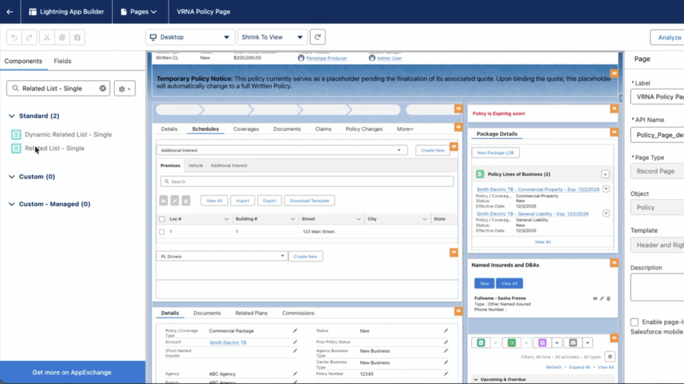Open the Desktop form factor dropdown
The image size is (684, 384).
[190, 37]
